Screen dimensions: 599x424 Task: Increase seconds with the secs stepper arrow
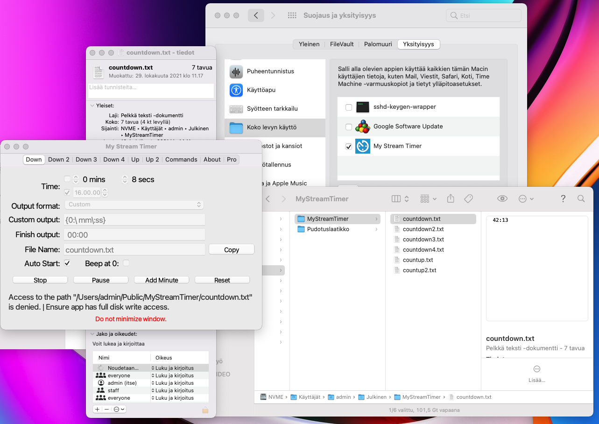pyautogui.click(x=125, y=177)
